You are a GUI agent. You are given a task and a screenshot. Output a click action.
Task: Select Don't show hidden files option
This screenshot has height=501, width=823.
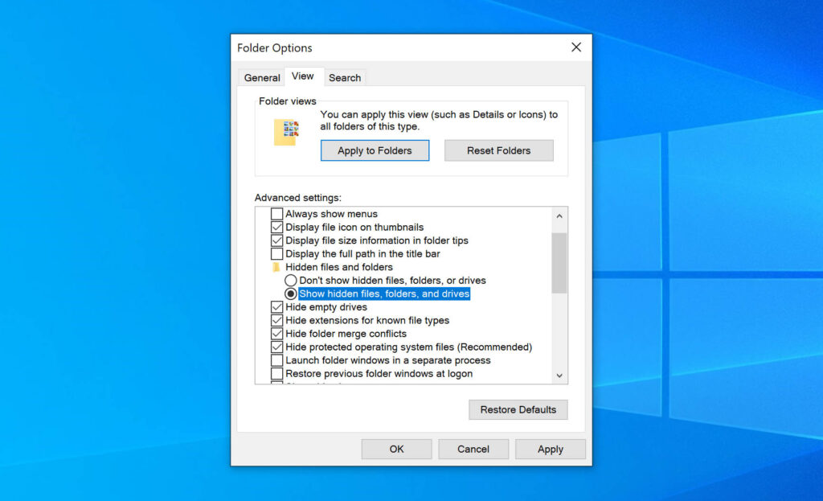coord(290,280)
